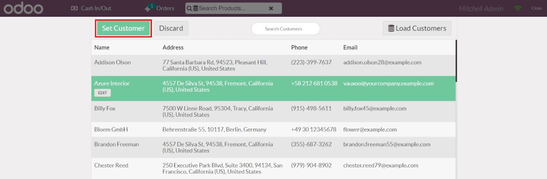
Task: Click the 77 Santa Barbara Rd address
Action: pyautogui.click(x=215, y=65)
